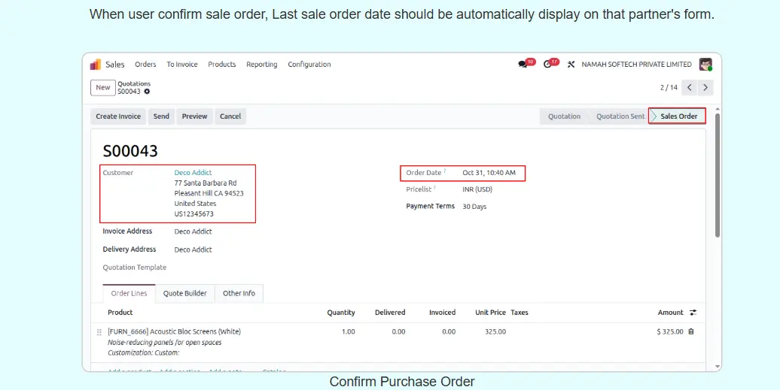Open the chat messages icon

point(523,65)
